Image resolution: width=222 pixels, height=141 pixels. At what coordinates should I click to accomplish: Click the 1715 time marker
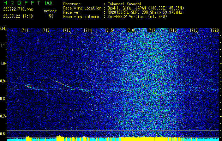pos(109,30)
